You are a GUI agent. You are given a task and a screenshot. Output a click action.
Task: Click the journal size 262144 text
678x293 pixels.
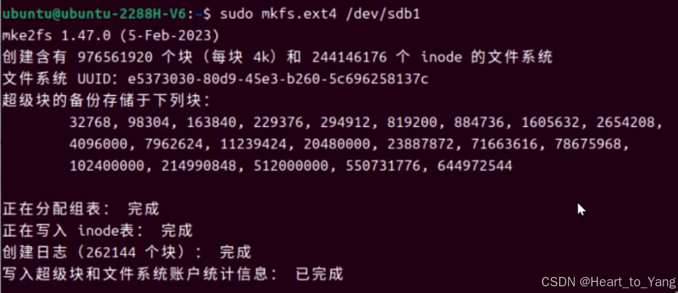coord(111,253)
